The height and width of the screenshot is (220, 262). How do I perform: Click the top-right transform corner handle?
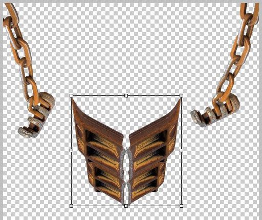pyautogui.click(x=181, y=95)
